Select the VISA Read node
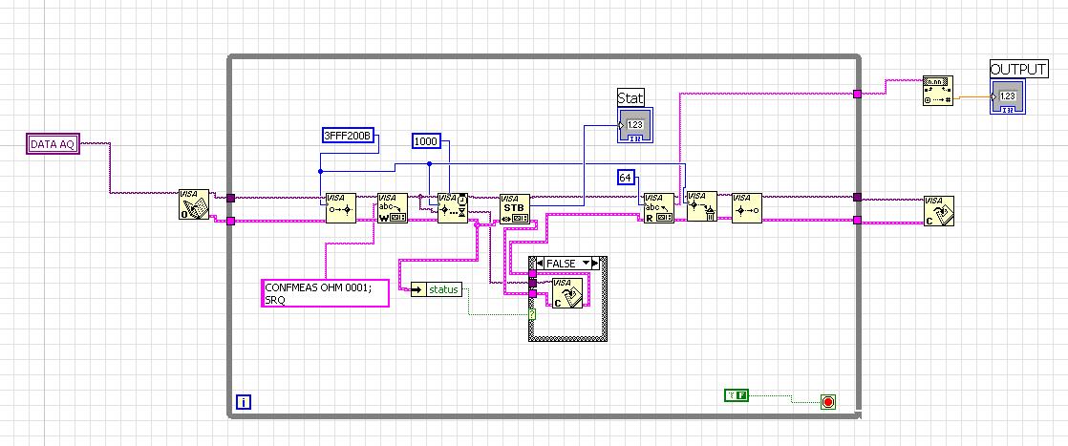 pyautogui.click(x=658, y=207)
